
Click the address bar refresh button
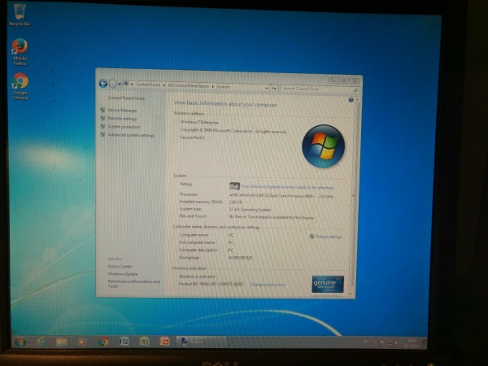pos(274,89)
